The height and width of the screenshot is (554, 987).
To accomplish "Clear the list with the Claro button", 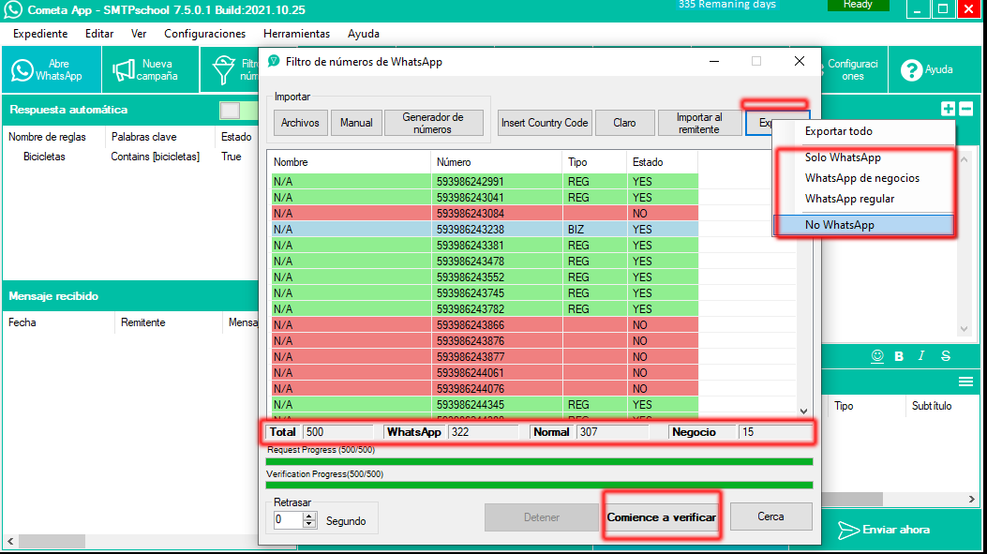I will [x=624, y=123].
